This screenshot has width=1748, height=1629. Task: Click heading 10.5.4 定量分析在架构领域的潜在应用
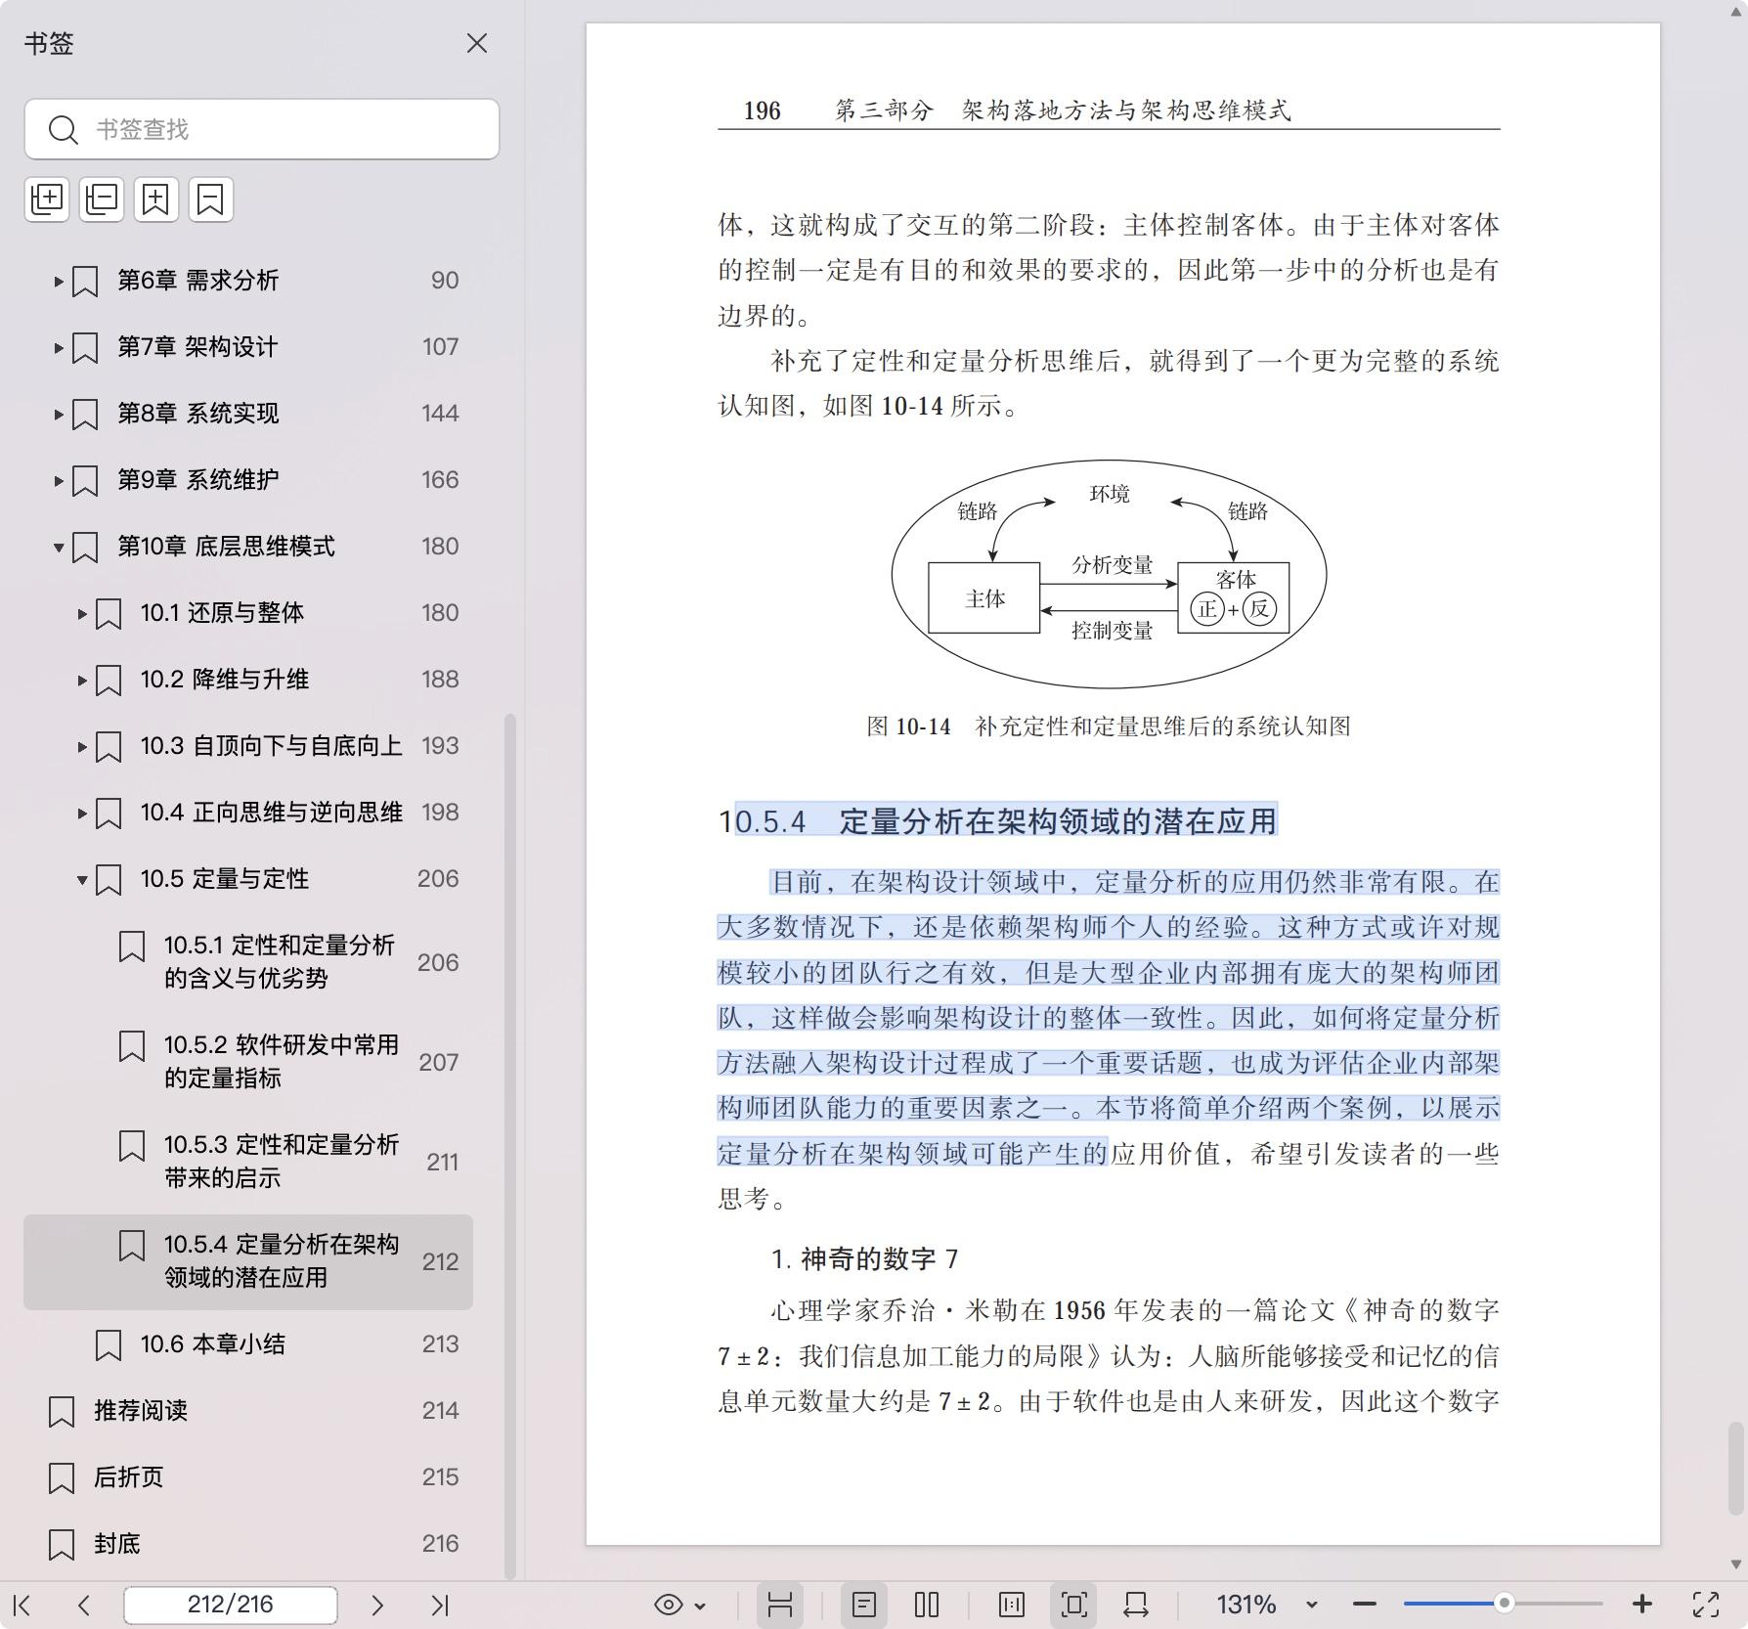point(997,821)
